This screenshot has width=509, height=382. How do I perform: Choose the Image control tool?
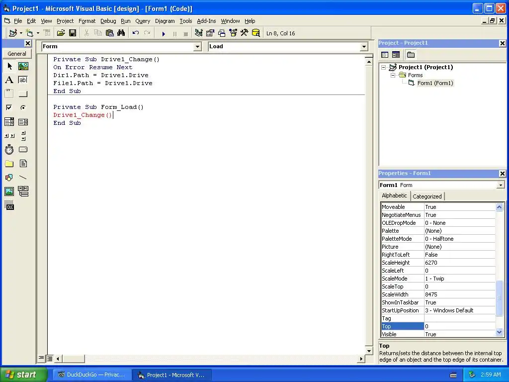[9, 191]
